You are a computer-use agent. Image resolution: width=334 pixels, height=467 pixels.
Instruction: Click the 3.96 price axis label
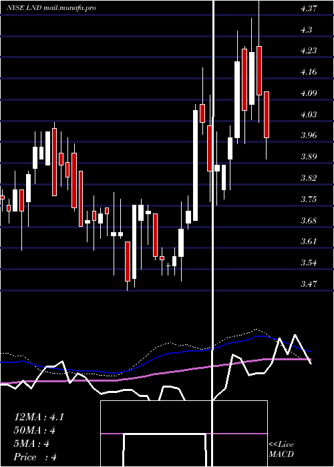[309, 135]
